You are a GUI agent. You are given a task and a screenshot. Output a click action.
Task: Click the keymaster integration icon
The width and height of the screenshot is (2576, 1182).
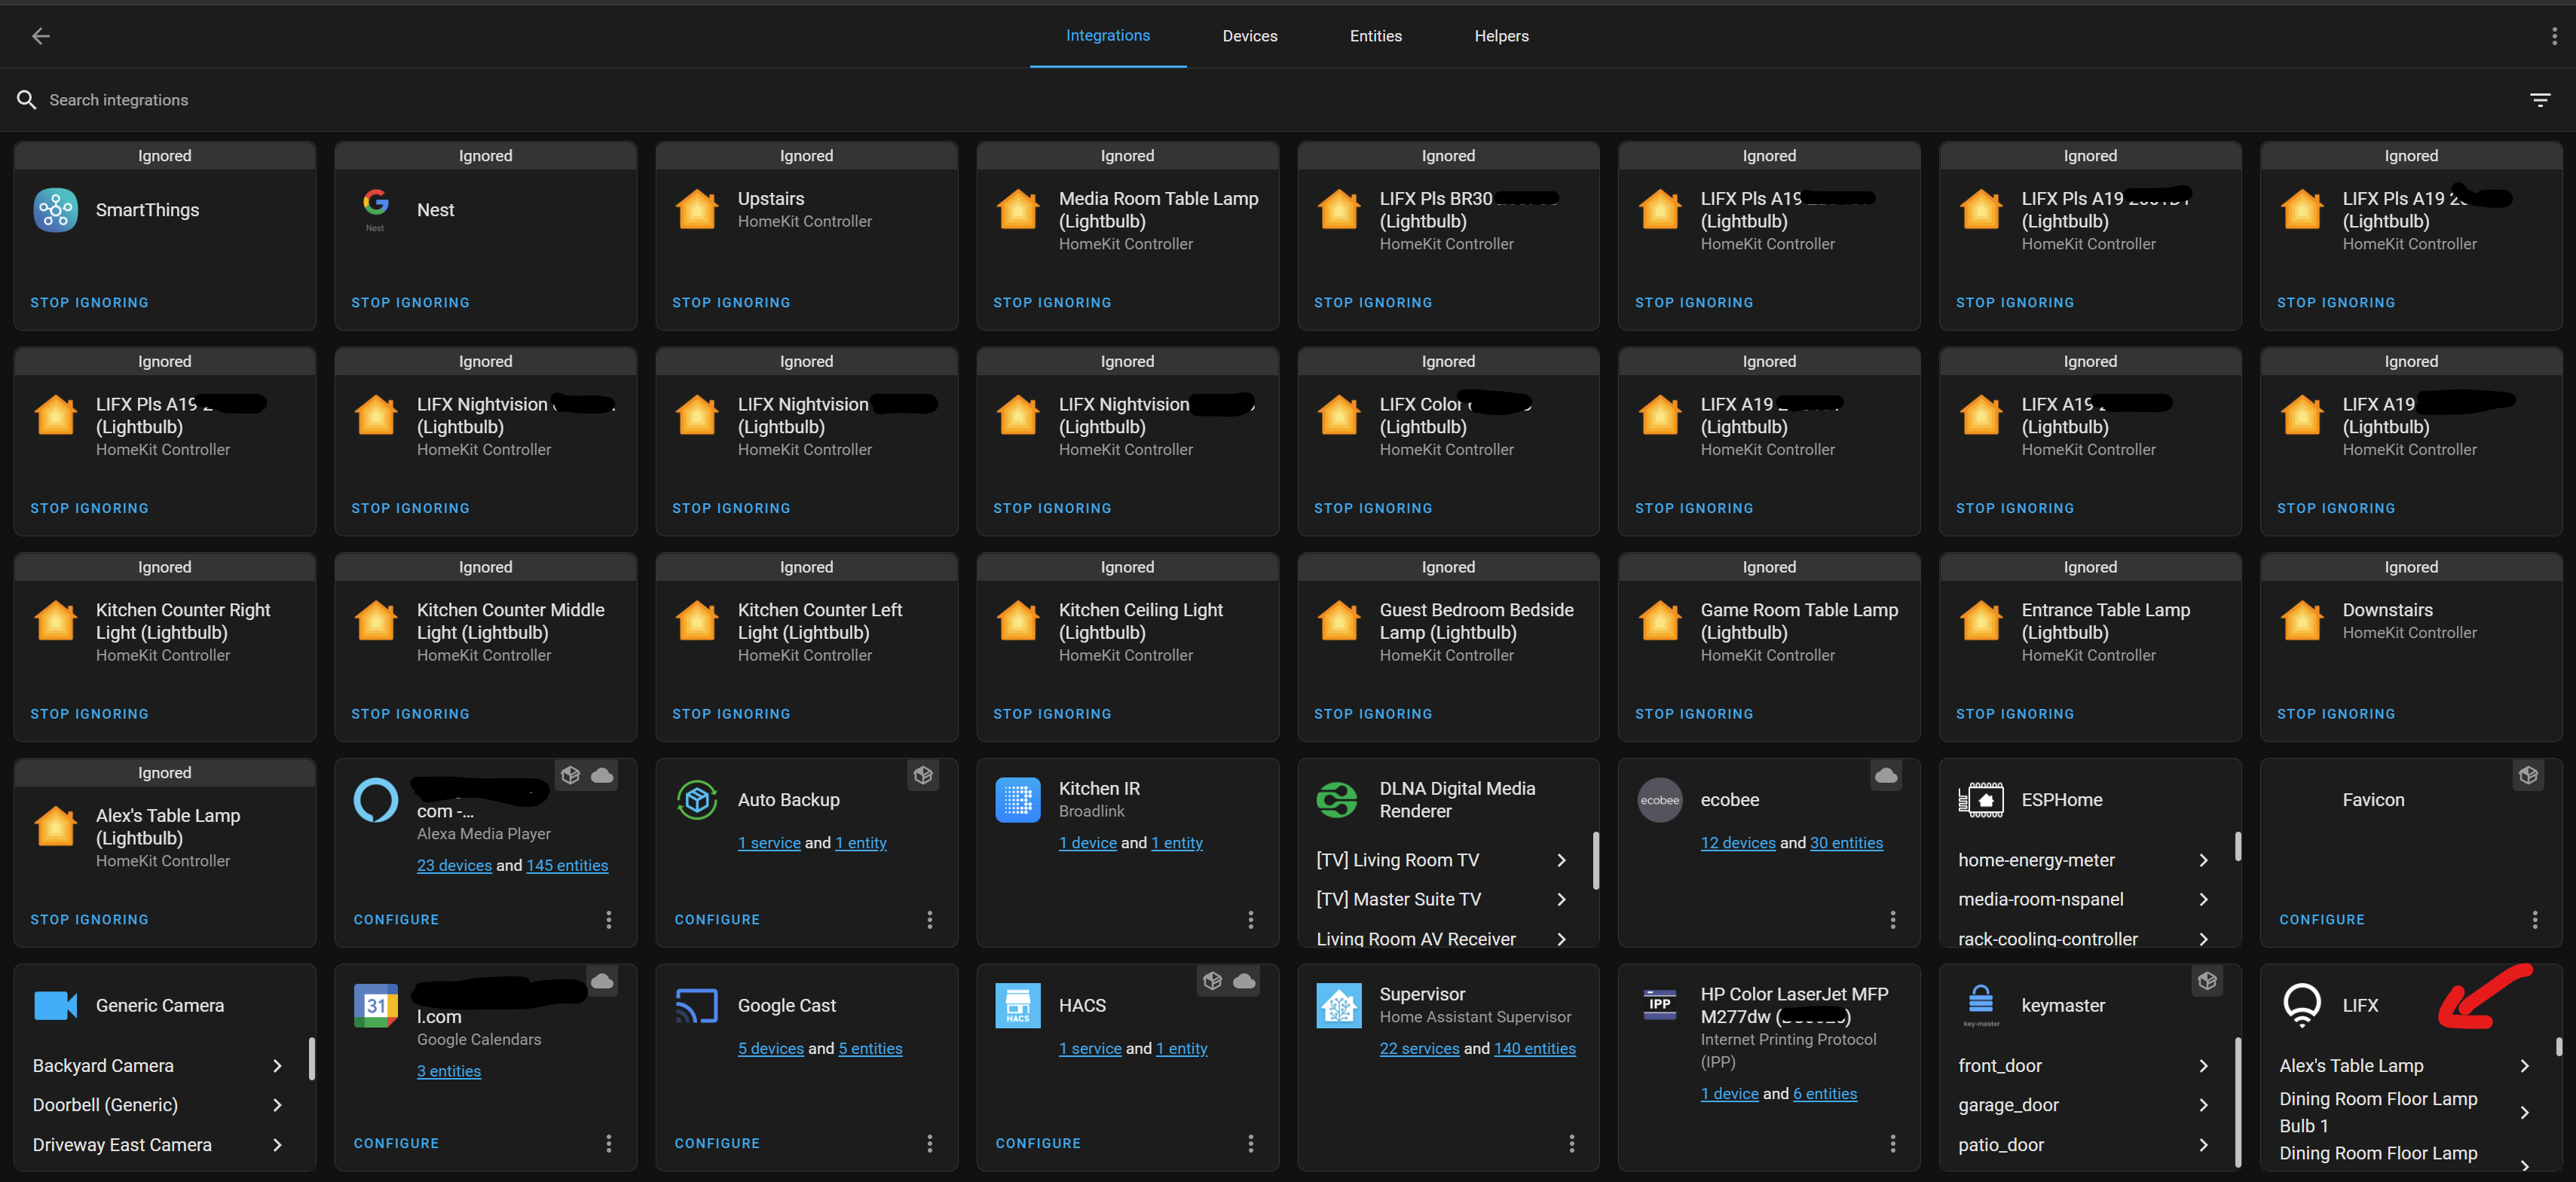[x=1981, y=1005]
